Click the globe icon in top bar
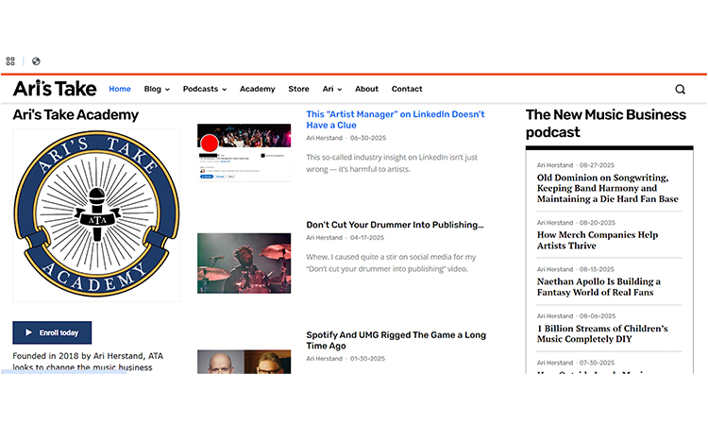This screenshot has width=708, height=425. click(36, 61)
